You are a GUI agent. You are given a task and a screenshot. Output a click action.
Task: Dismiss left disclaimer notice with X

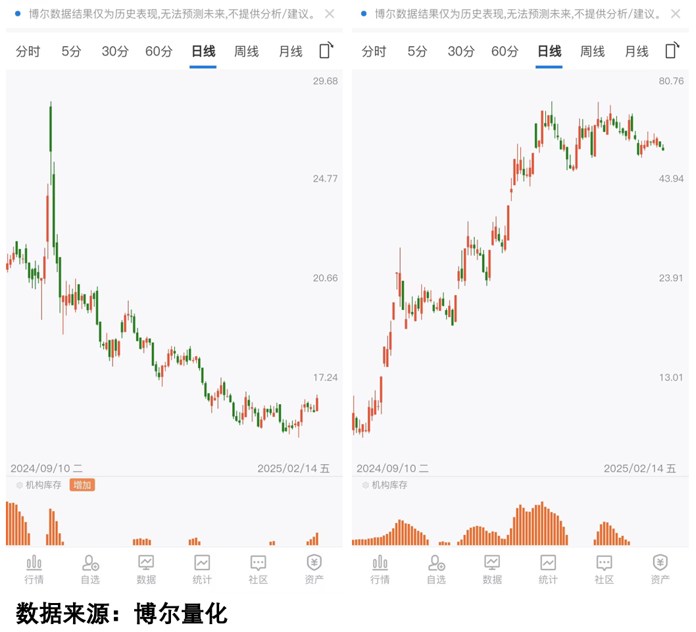[x=330, y=14]
